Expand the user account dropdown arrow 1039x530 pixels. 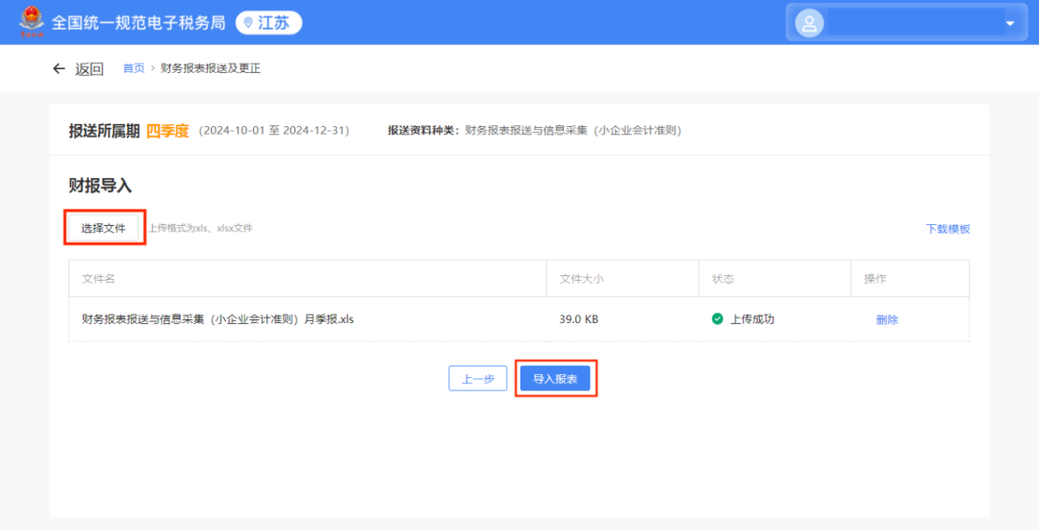tap(1010, 24)
